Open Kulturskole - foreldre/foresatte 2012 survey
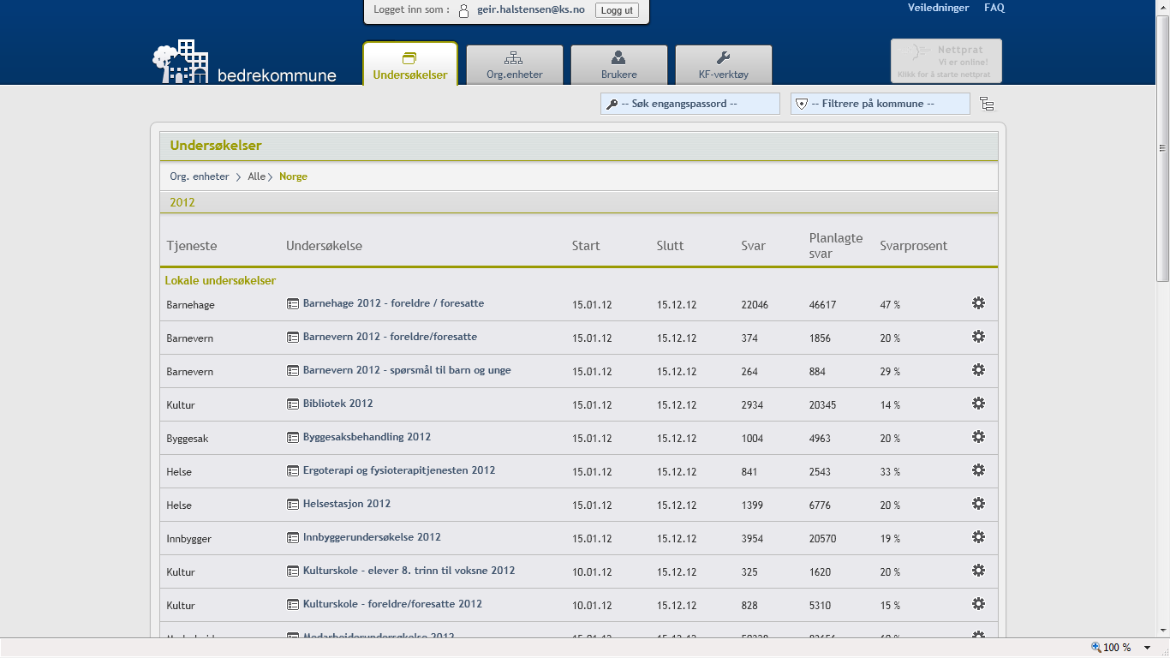 click(x=392, y=604)
